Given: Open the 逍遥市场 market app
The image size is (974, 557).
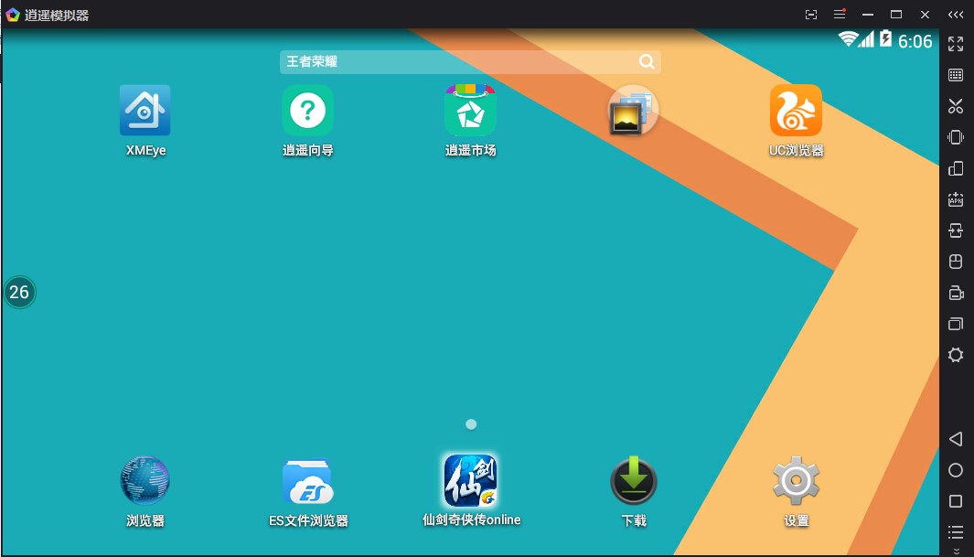Looking at the screenshot, I should 470,111.
